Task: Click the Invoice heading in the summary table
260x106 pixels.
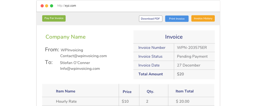Action: [x=174, y=37]
